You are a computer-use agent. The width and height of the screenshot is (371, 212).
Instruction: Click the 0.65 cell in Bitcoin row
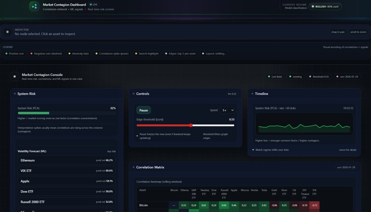[x=204, y=205]
